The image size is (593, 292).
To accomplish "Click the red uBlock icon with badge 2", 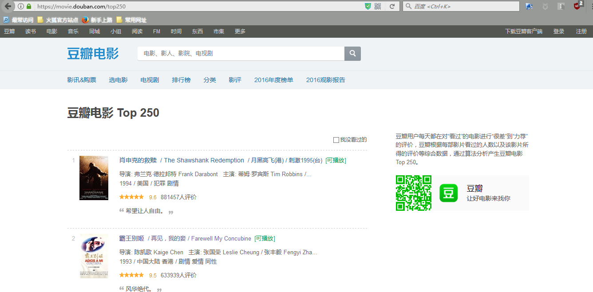I will point(577,6).
